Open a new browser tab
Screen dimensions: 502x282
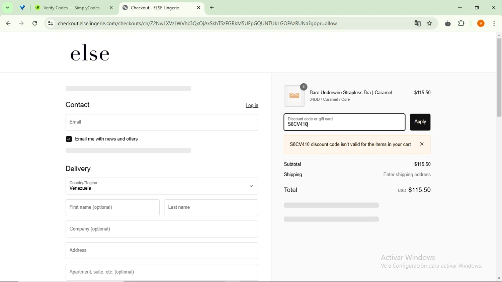point(212,8)
